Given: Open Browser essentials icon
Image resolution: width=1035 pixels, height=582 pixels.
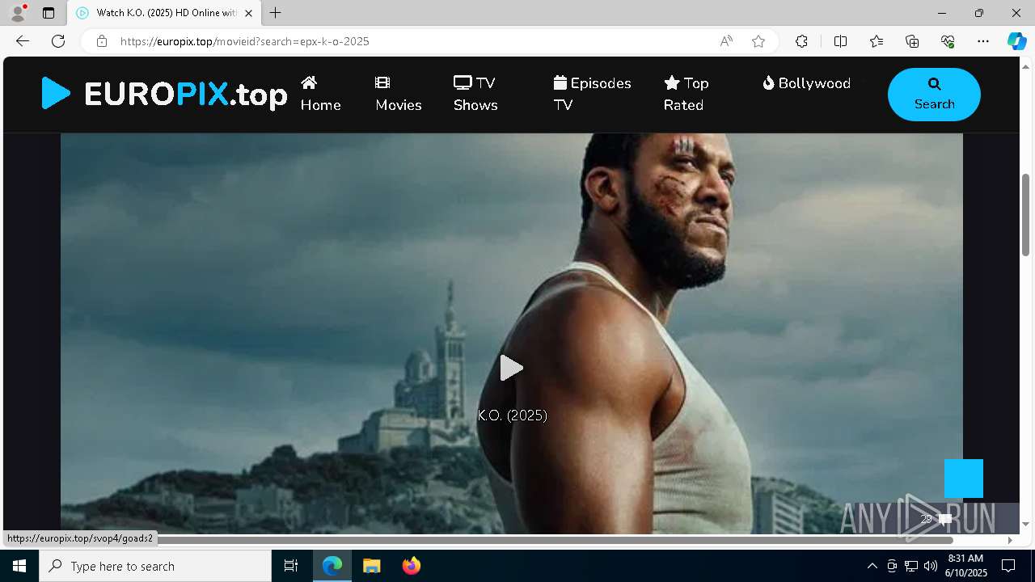Looking at the screenshot, I should (948, 41).
